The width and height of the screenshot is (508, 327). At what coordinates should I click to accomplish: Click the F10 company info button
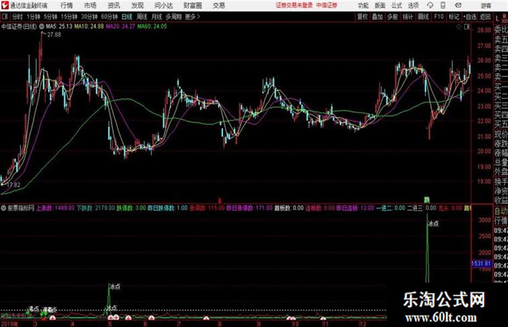[x=439, y=17]
